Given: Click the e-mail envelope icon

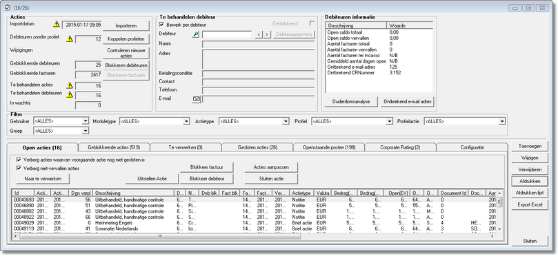Looking at the screenshot, I should pyautogui.click(x=196, y=99).
